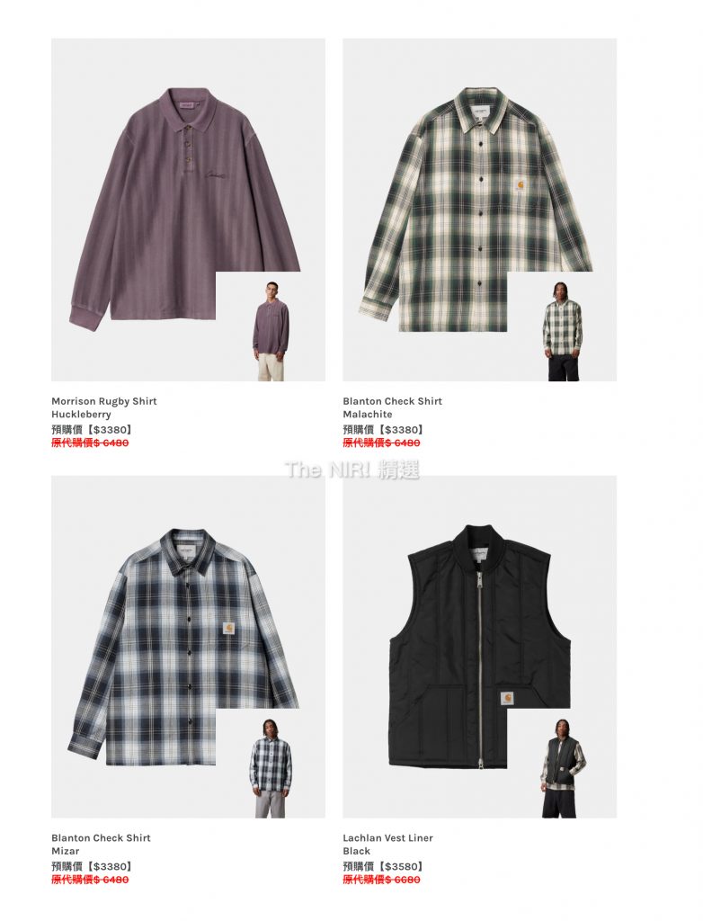
Task: Open the purple Morrison Rugby Shirt image
Action: (x=188, y=210)
